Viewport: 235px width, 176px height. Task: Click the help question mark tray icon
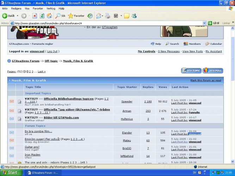click(x=199, y=173)
